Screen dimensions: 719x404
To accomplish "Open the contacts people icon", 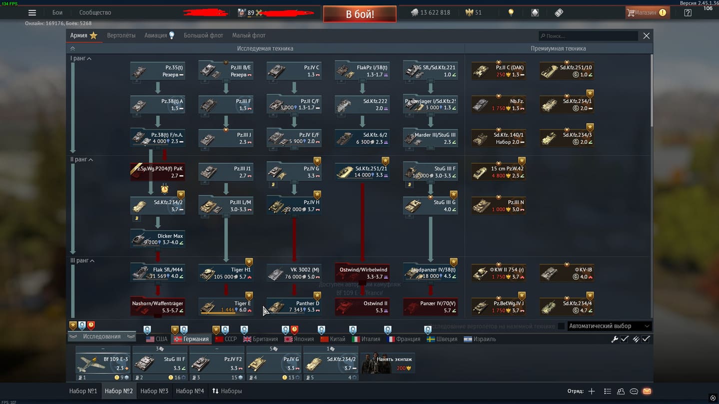I will tap(621, 392).
